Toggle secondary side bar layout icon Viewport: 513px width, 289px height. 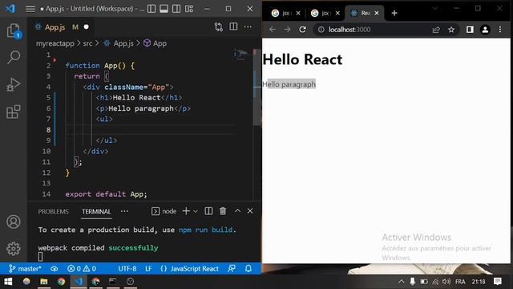click(x=176, y=9)
